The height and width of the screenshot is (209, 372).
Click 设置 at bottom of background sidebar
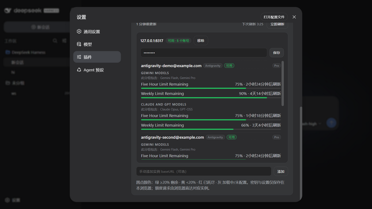[13, 200]
